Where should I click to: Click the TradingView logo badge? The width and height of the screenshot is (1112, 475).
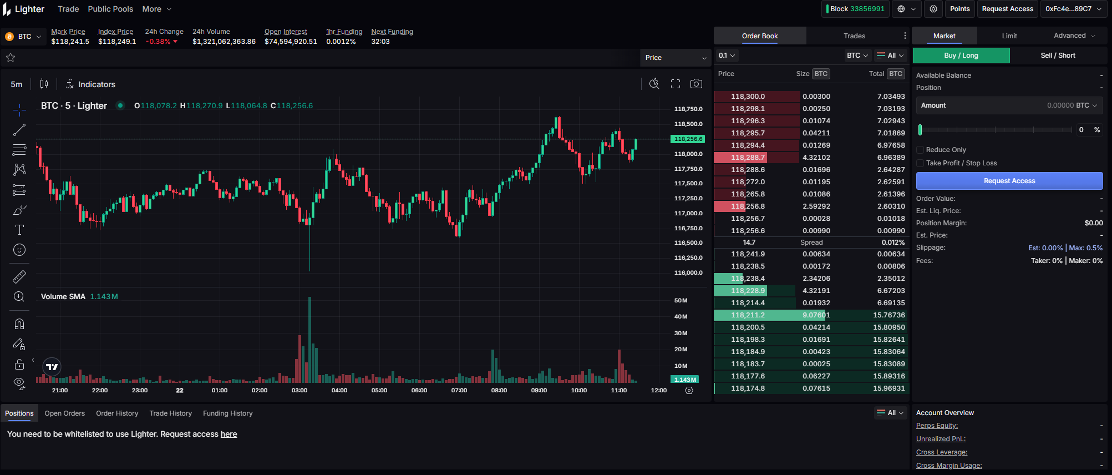(52, 367)
